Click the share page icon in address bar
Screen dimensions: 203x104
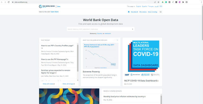155,2
